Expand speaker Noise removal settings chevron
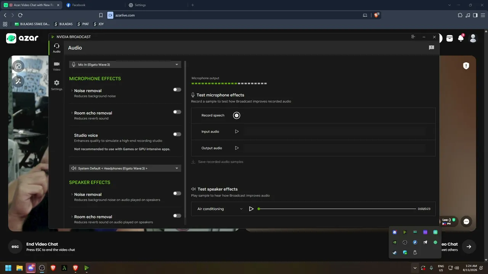Image resolution: width=488 pixels, height=274 pixels. click(x=72, y=194)
